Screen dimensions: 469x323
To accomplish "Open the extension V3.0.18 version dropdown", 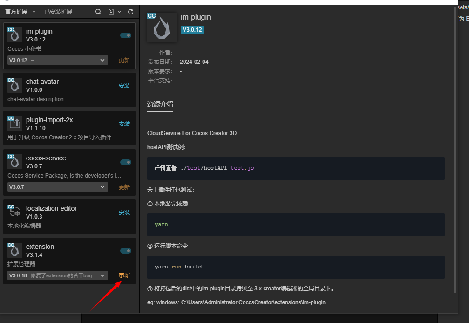I will [57, 276].
